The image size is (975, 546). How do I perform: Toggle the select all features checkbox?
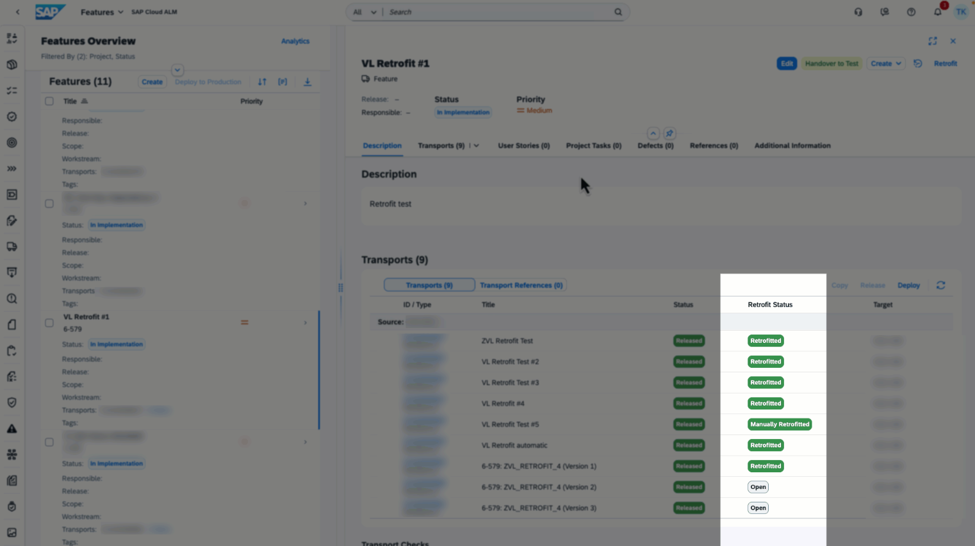(x=49, y=101)
